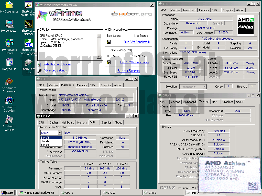262x196 pixels.
Task: Click the Core Voltage 2.160 V value
Action: (223, 32)
